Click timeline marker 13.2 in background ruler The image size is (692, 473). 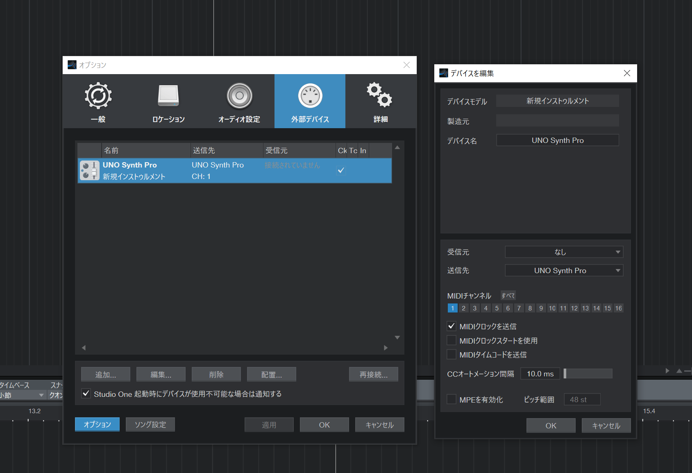34,411
